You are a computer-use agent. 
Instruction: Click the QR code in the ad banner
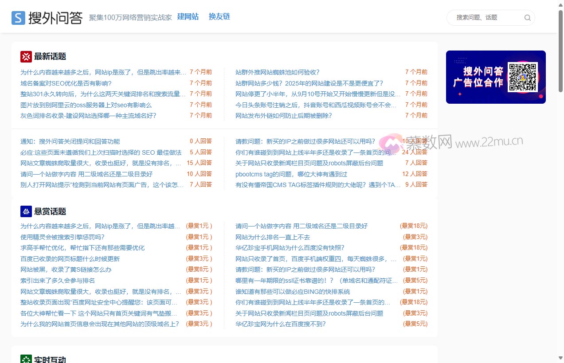[x=522, y=77]
